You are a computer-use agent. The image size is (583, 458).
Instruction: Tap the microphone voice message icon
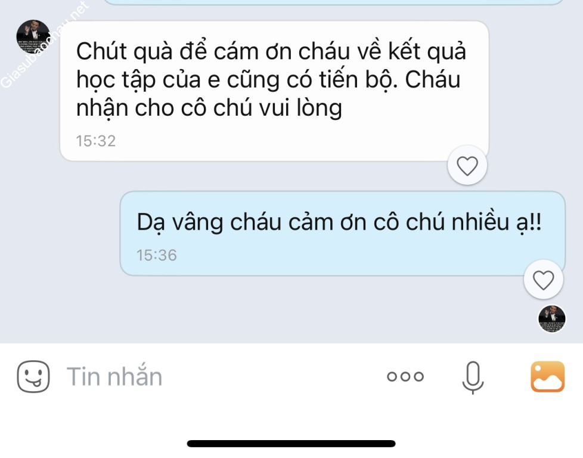coord(473,377)
